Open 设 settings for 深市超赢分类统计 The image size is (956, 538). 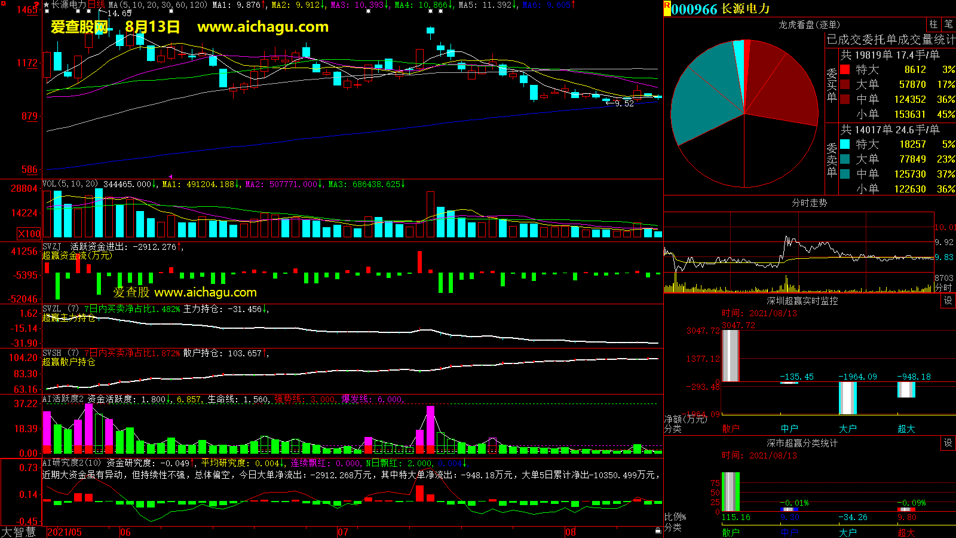(x=948, y=443)
